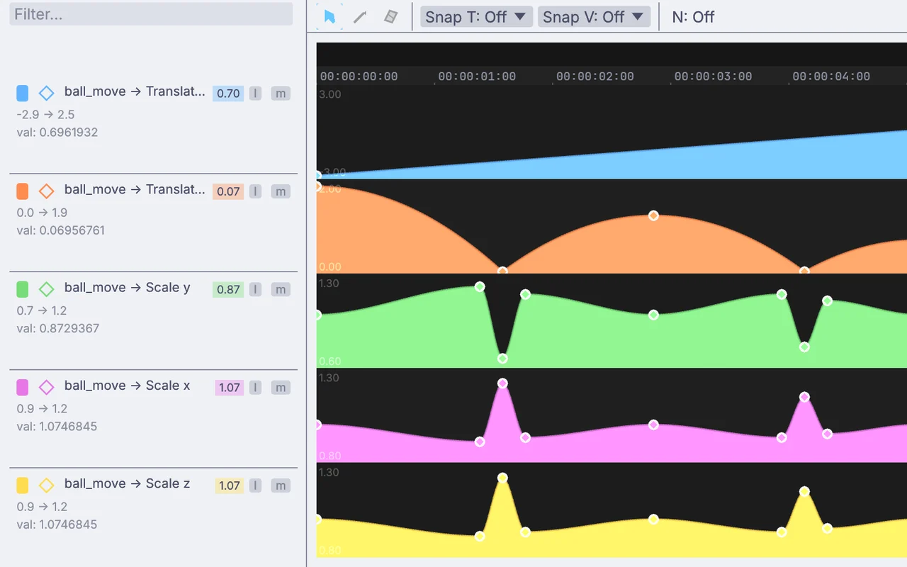Click the 'val: 0.8729367' text

pos(58,328)
